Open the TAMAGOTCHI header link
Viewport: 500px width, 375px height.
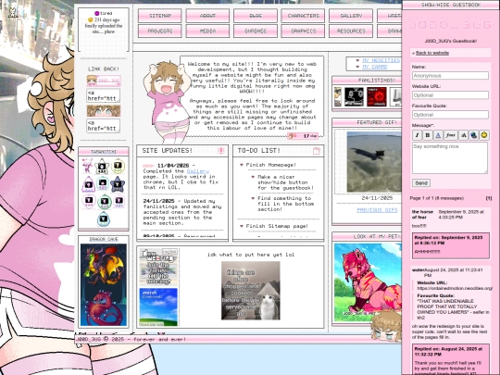coord(104,152)
